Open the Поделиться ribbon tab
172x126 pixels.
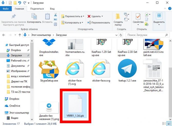[x=37, y=9]
